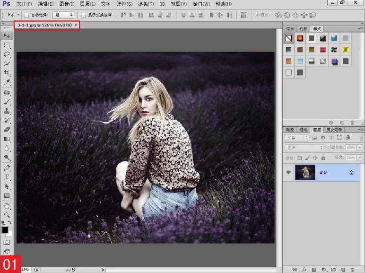
Task: Create a new layer group
Action: (333, 269)
